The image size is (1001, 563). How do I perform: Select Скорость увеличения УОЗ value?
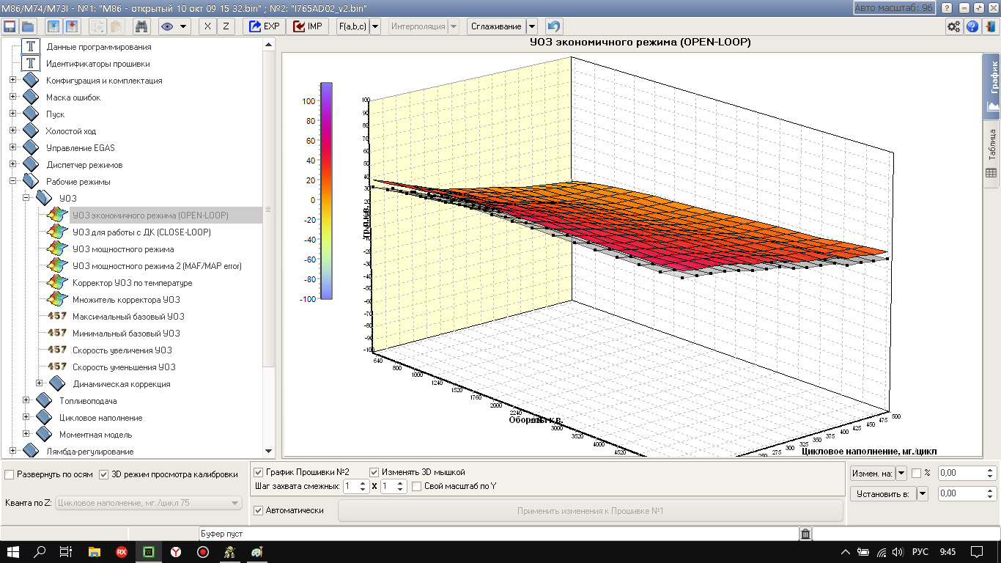pyautogui.click(x=122, y=350)
